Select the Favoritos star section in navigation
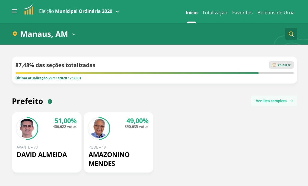This screenshot has height=186, width=308. [242, 13]
